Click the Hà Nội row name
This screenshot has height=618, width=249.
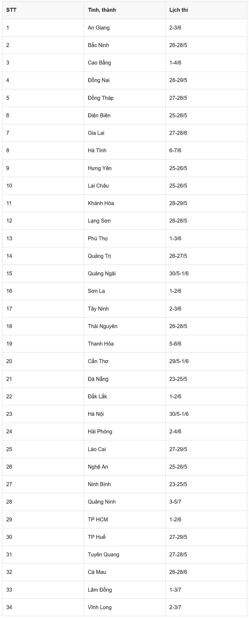[124, 414]
